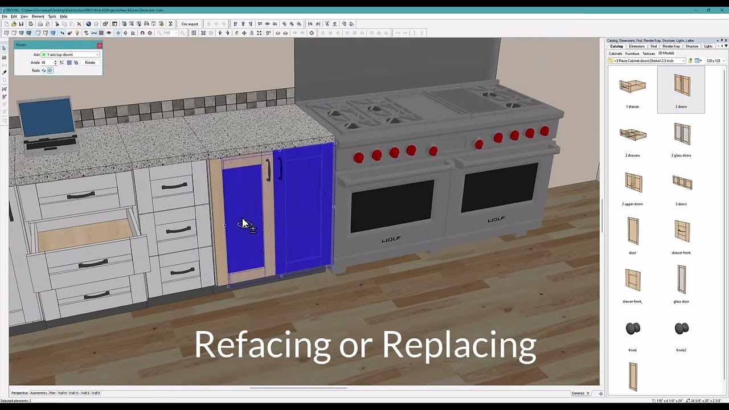
Task: Switch to the Lights tab
Action: [x=708, y=46]
